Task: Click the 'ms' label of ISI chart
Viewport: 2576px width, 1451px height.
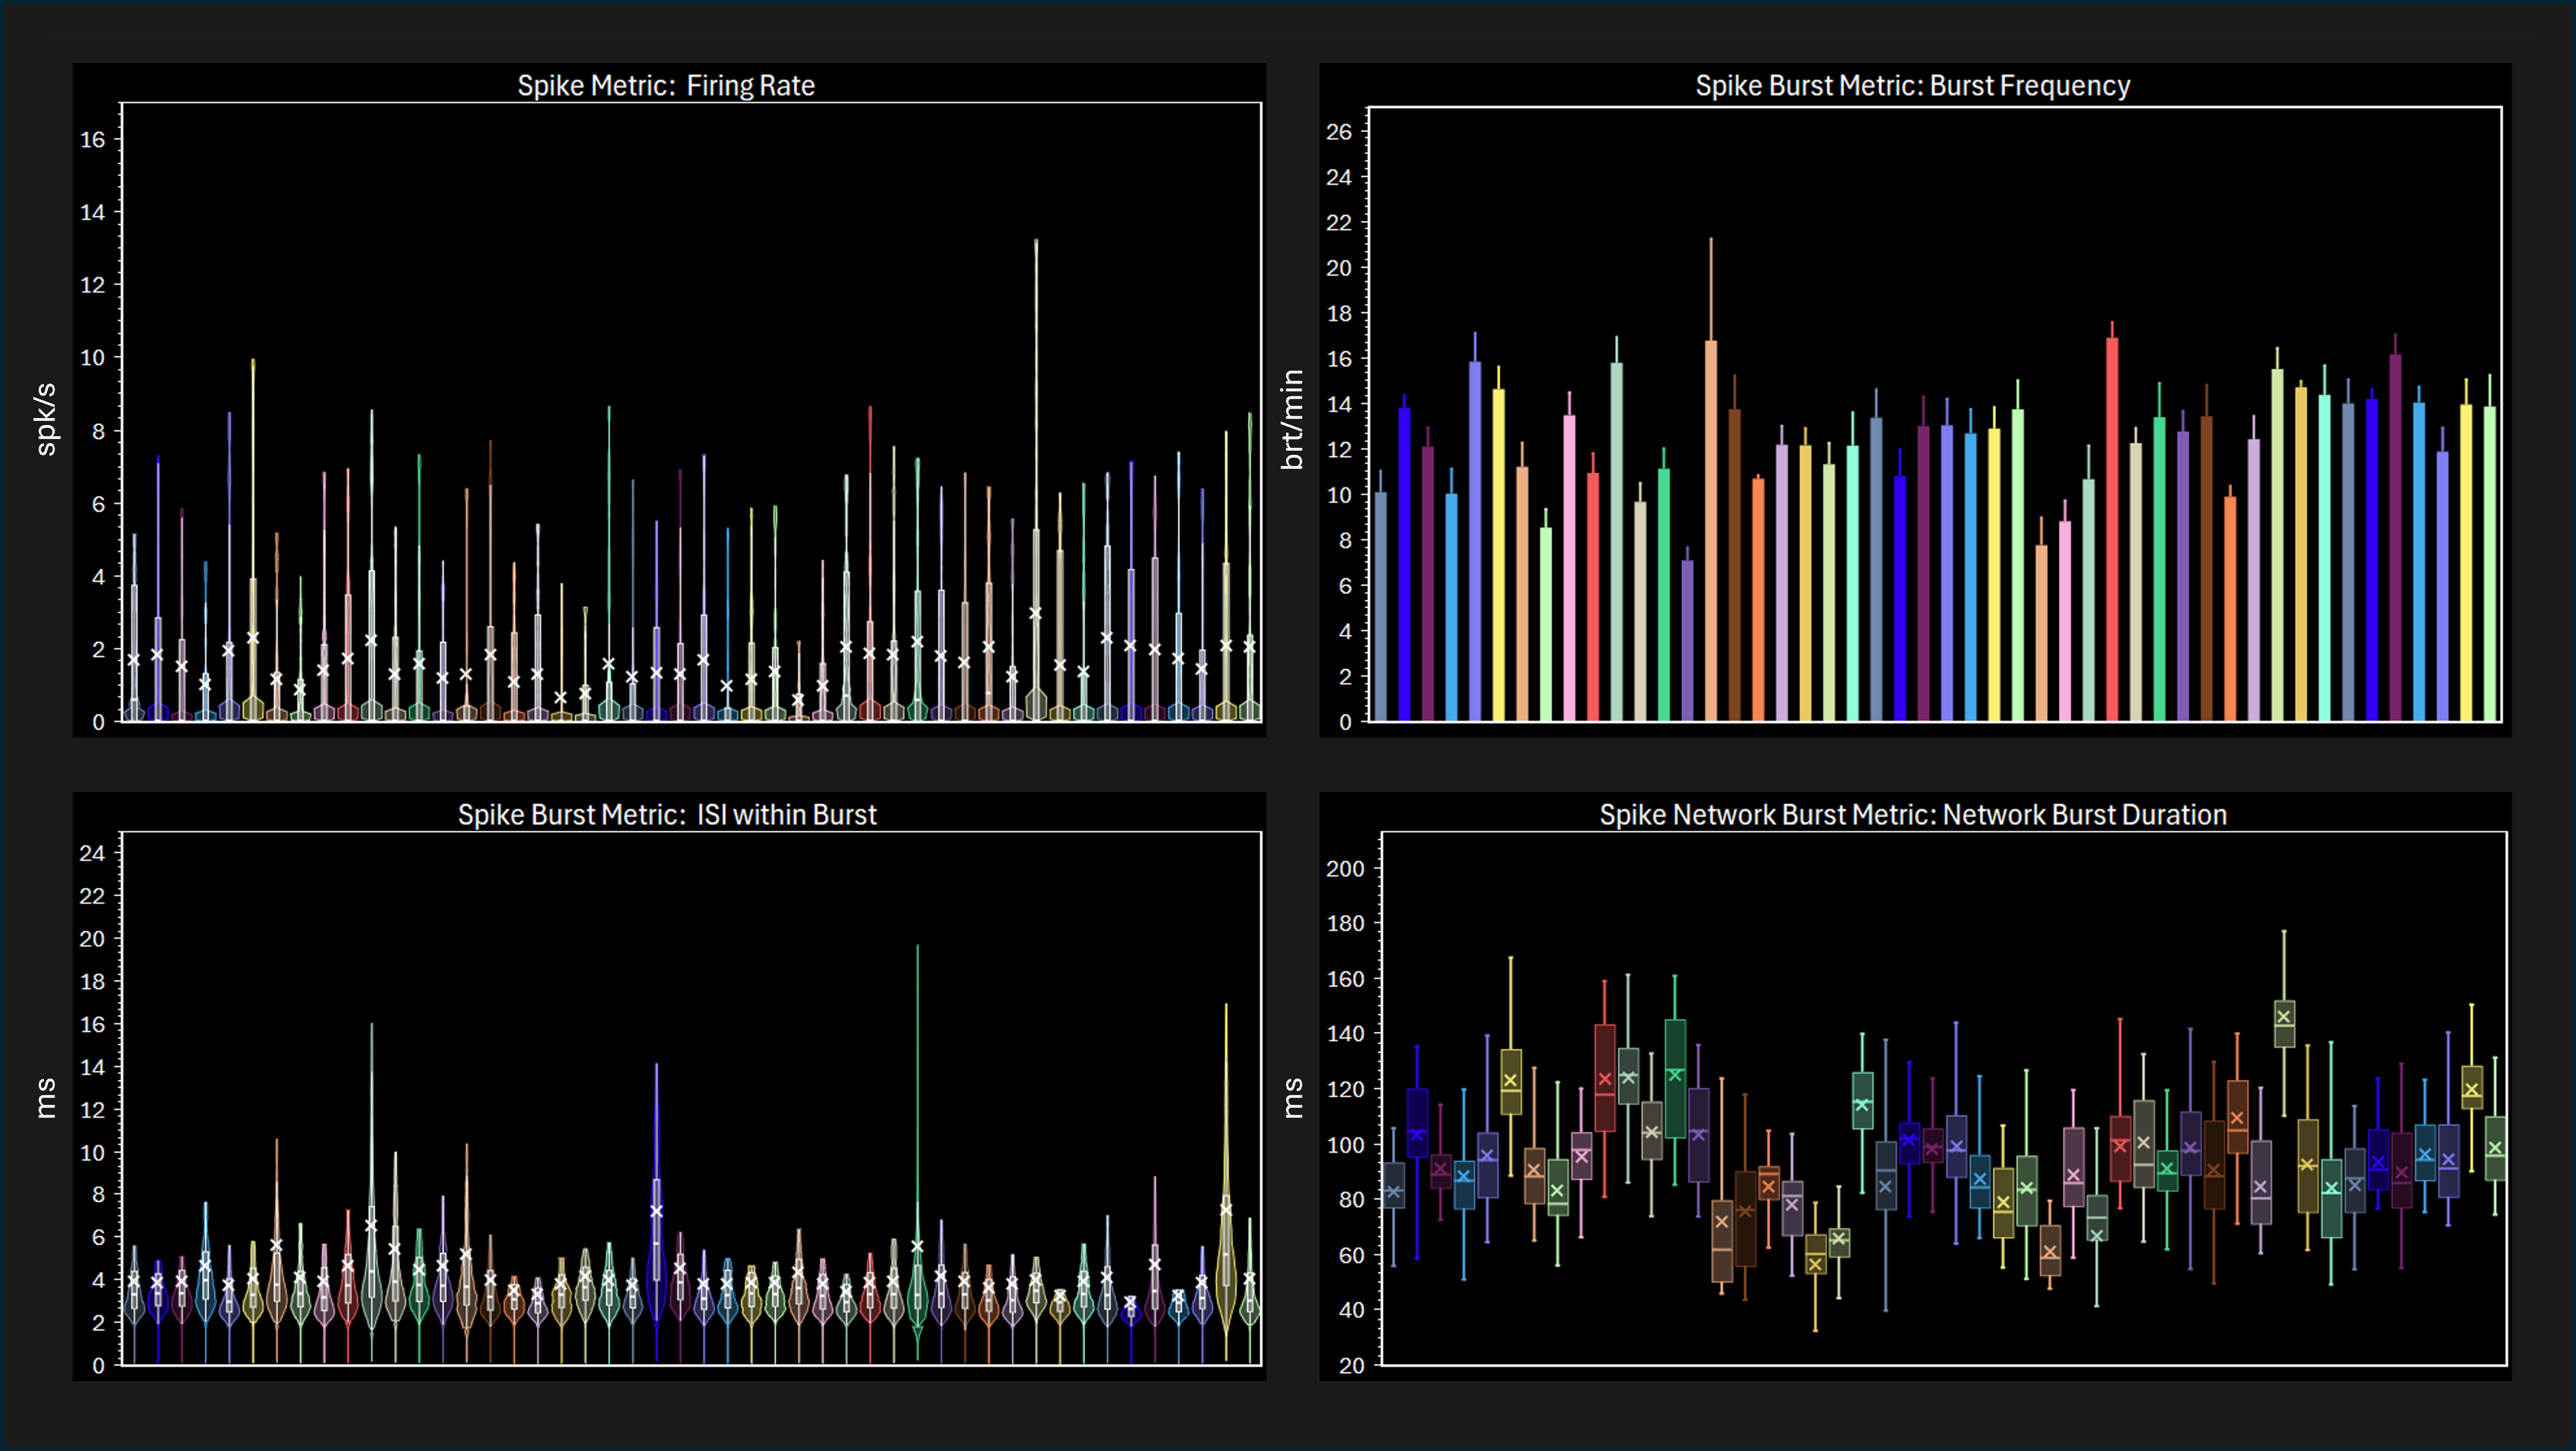Action: click(46, 1097)
